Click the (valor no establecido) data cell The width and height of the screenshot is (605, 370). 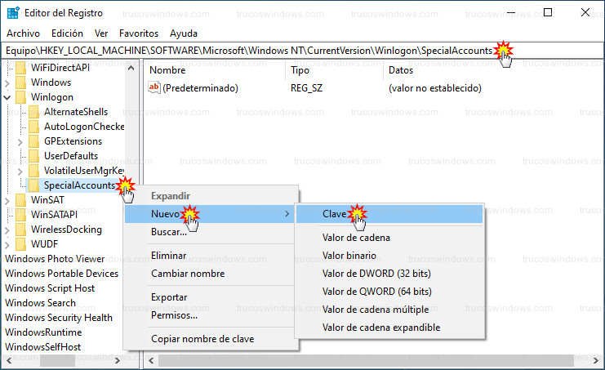pyautogui.click(x=435, y=88)
